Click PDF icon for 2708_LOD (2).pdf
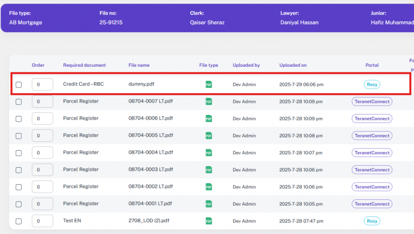The width and height of the screenshot is (414, 234). click(x=209, y=221)
